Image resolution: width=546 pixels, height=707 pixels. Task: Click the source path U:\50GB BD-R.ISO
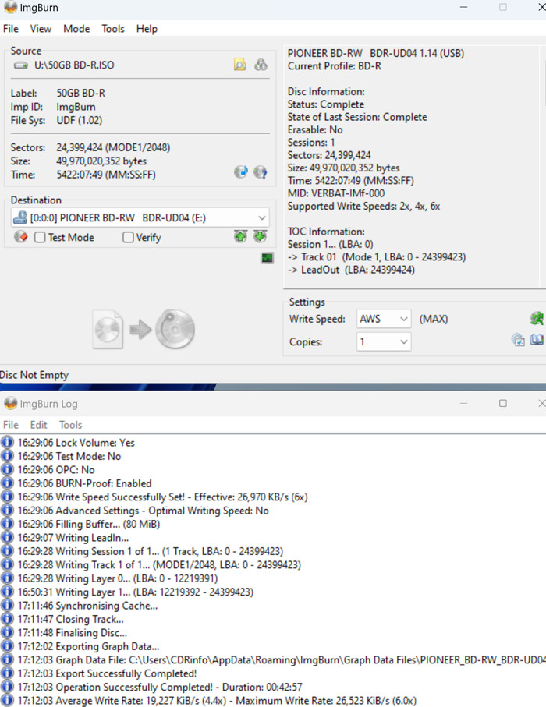(x=74, y=65)
